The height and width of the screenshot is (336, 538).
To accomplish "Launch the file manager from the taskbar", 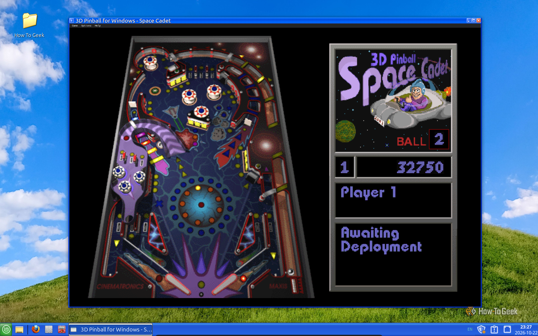I will point(19,329).
